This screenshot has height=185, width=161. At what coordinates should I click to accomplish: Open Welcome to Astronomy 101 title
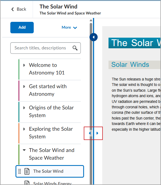point(47,69)
